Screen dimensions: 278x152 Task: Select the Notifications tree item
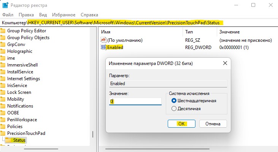(20, 106)
